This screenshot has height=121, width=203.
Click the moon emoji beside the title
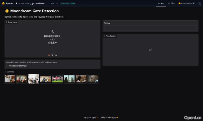click(x=7, y=11)
